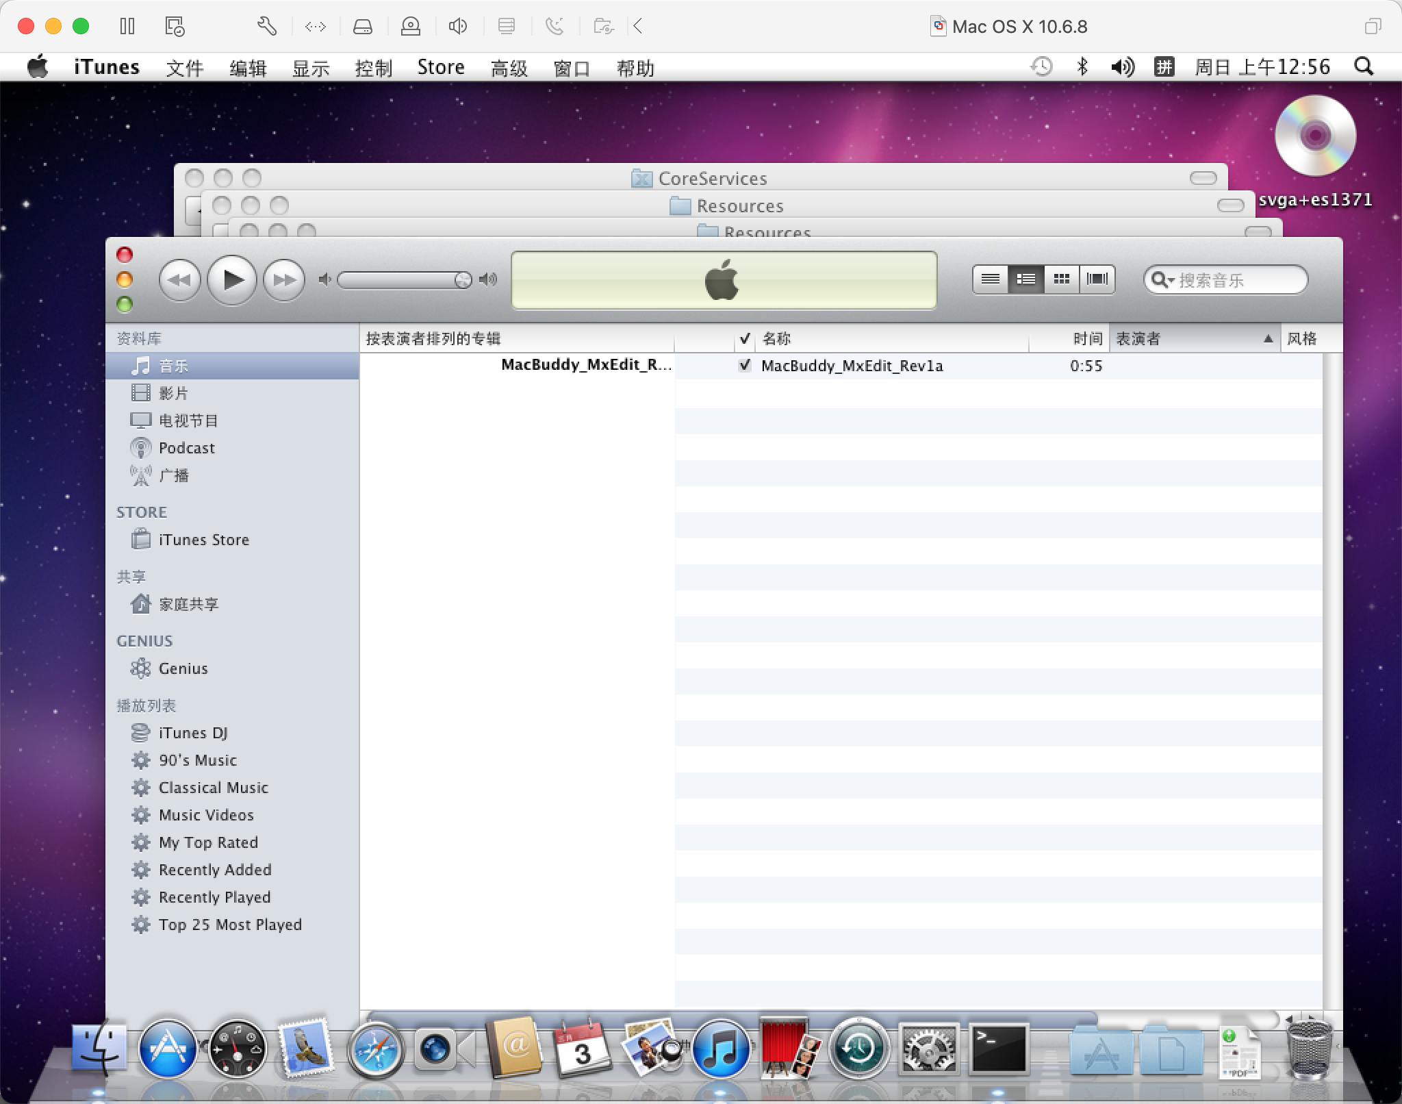Toggle sort arrow on 表演者 column

tap(1268, 338)
